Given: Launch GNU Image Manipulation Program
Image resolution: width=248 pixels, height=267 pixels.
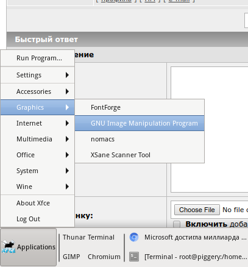Looking at the screenshot, I should pyautogui.click(x=140, y=123).
